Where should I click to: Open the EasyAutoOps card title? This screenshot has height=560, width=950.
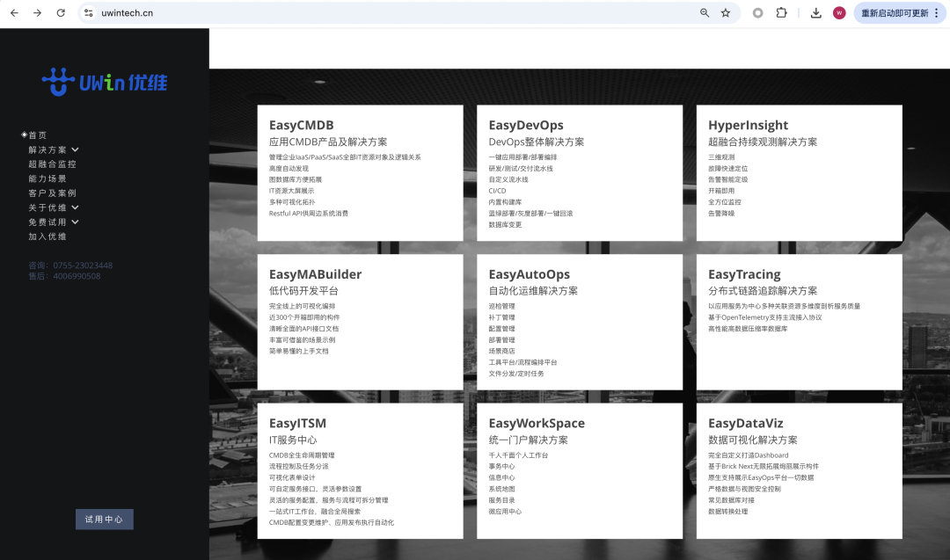point(529,274)
